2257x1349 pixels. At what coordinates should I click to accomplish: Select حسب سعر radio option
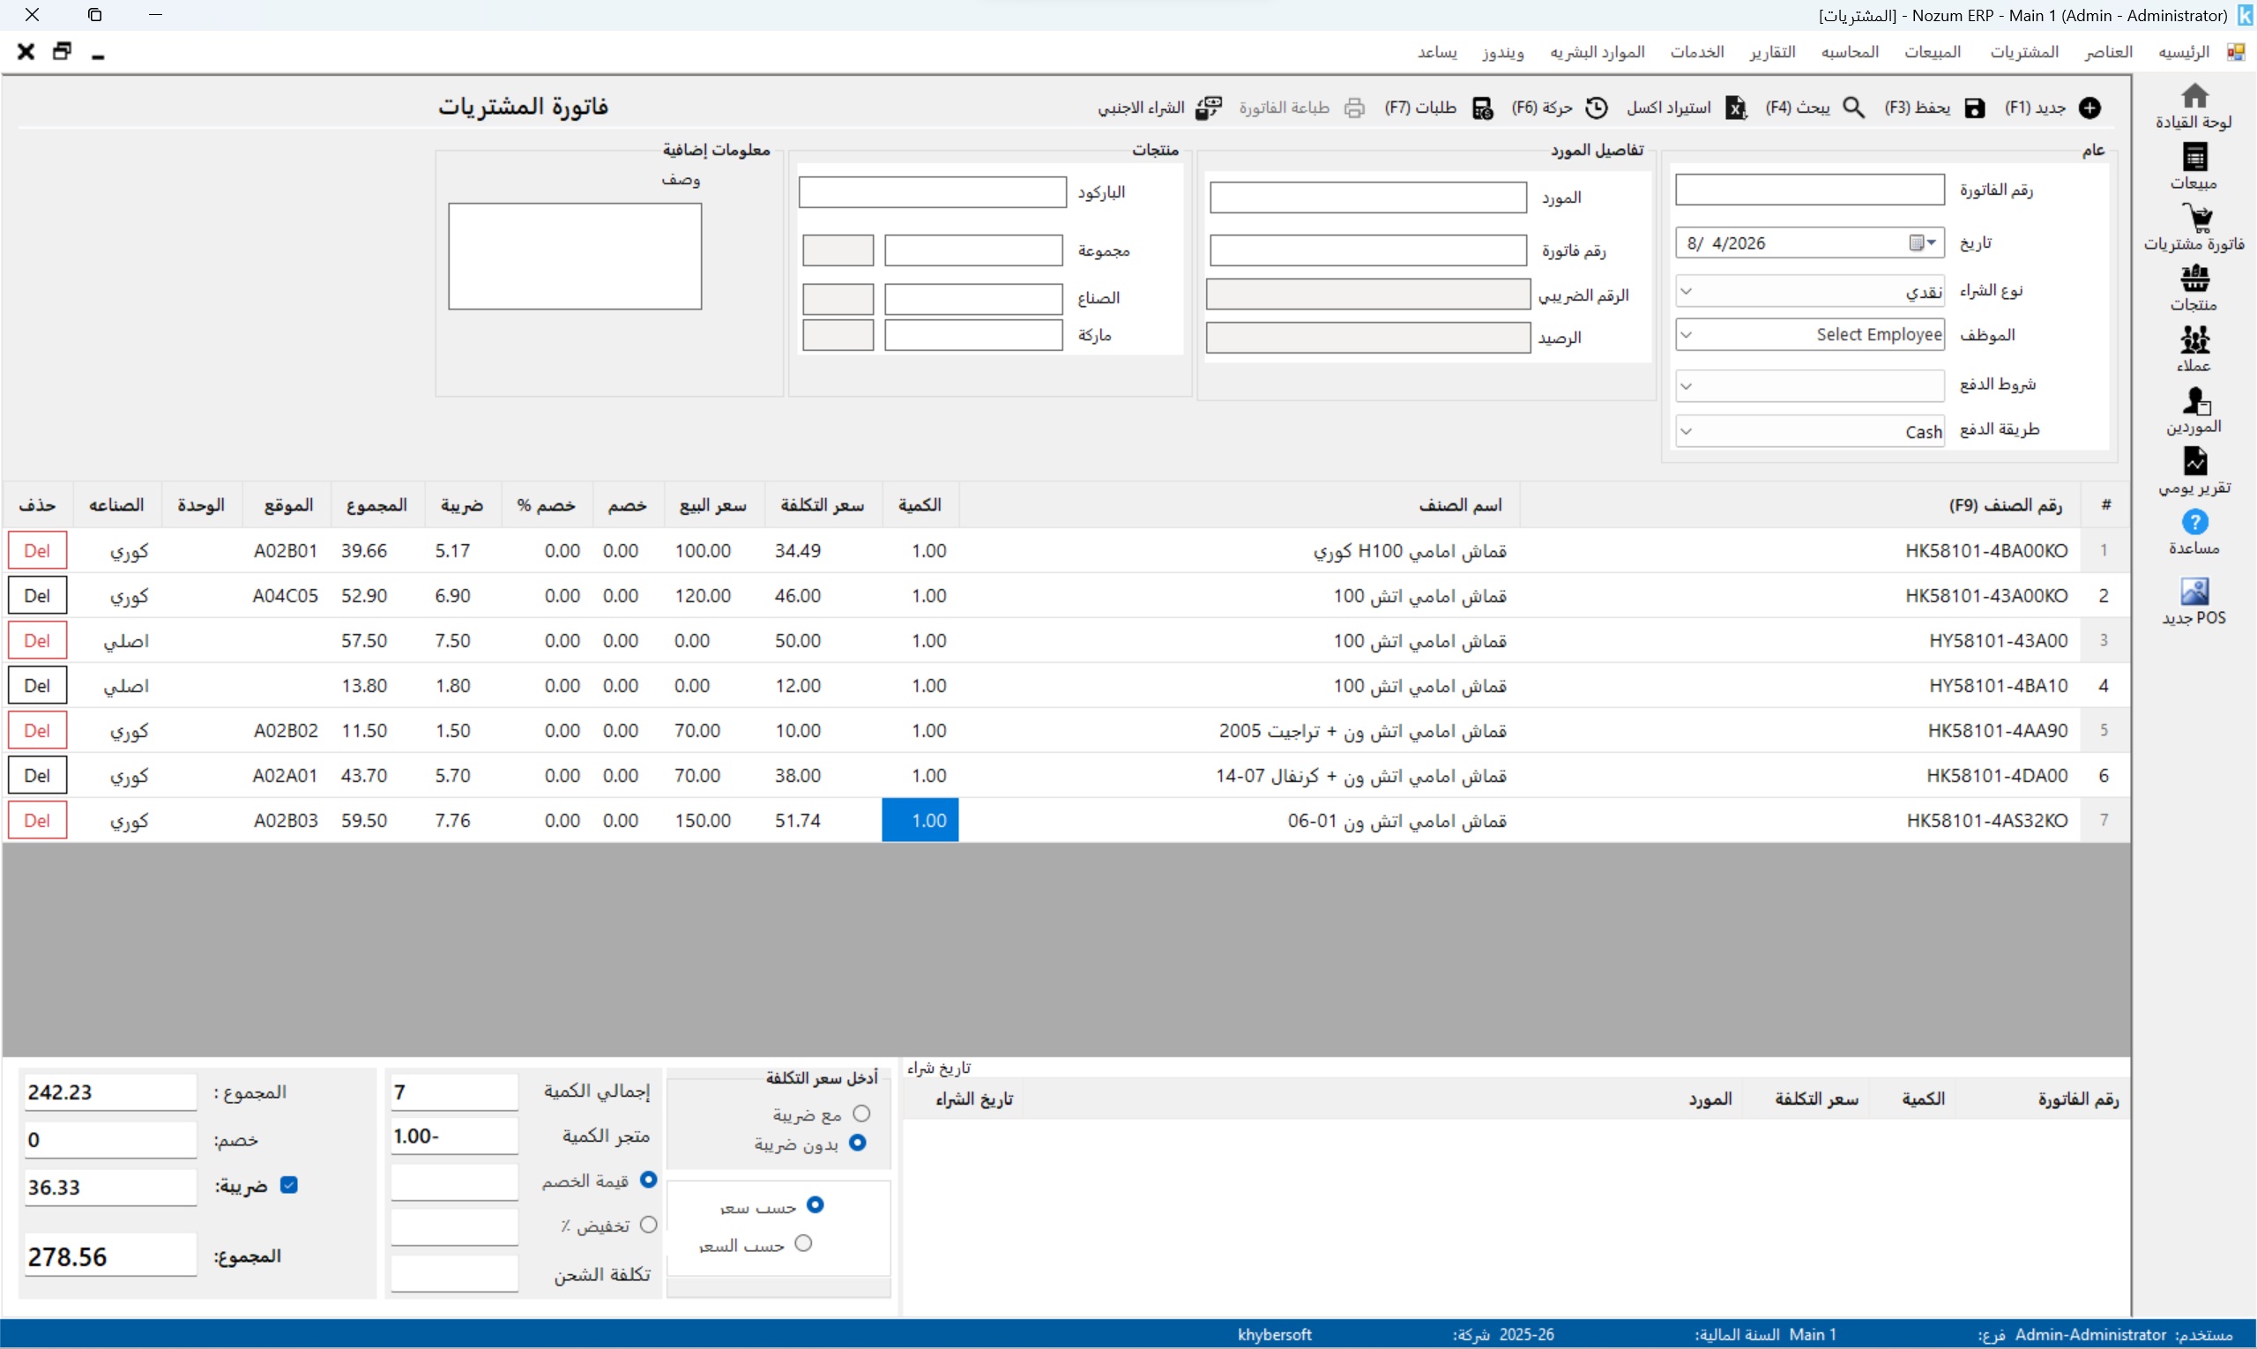[816, 1204]
